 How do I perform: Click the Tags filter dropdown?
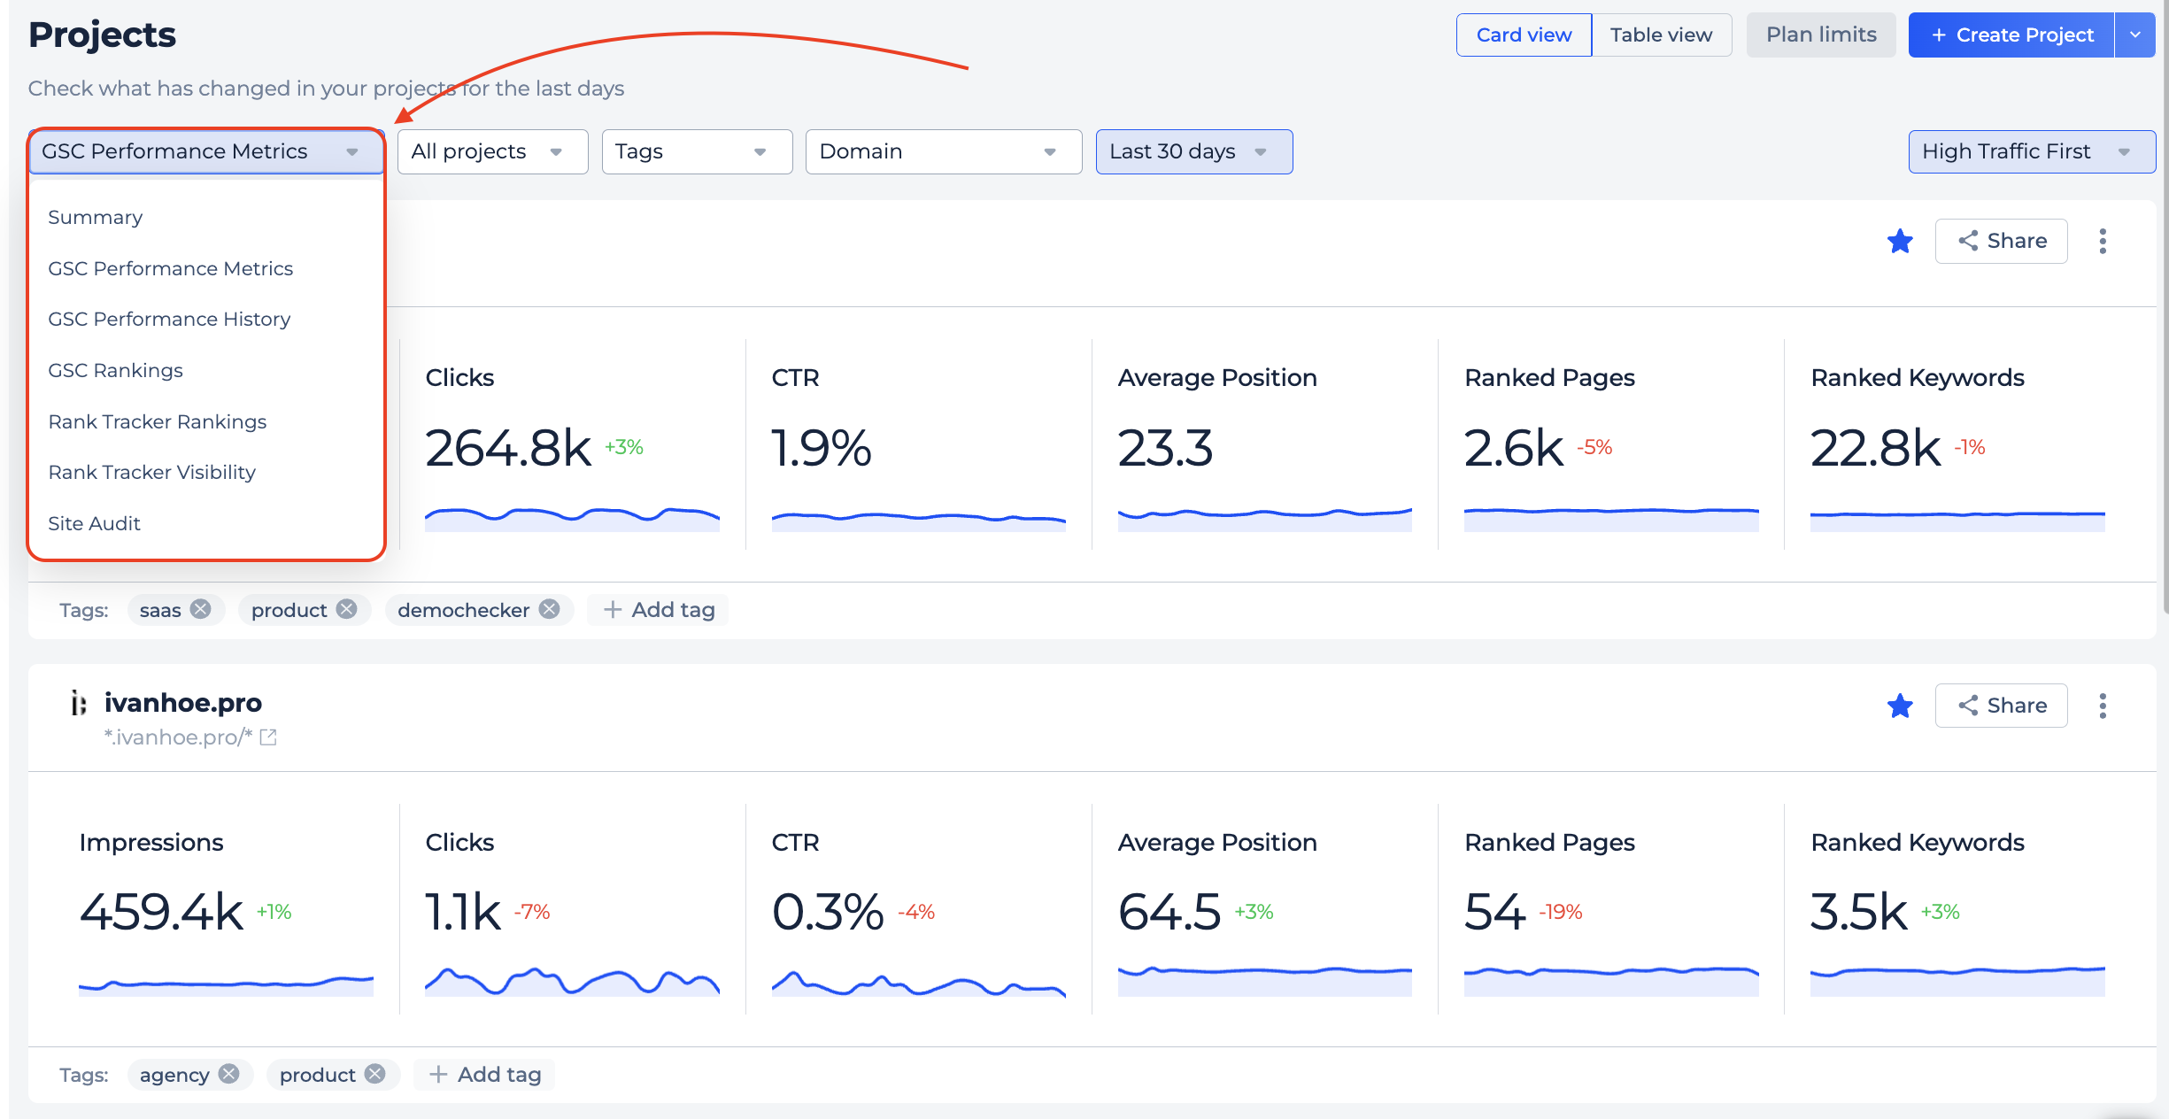point(695,150)
